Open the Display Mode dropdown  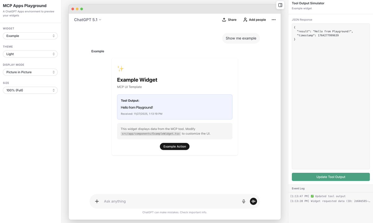click(x=30, y=72)
